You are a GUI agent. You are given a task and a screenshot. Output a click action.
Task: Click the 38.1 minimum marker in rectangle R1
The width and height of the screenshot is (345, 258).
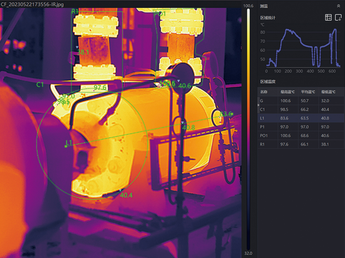(77, 47)
